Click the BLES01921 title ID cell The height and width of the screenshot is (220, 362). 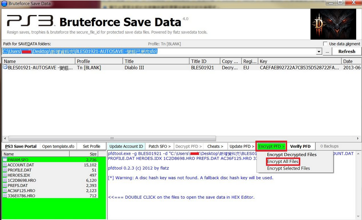203,68
